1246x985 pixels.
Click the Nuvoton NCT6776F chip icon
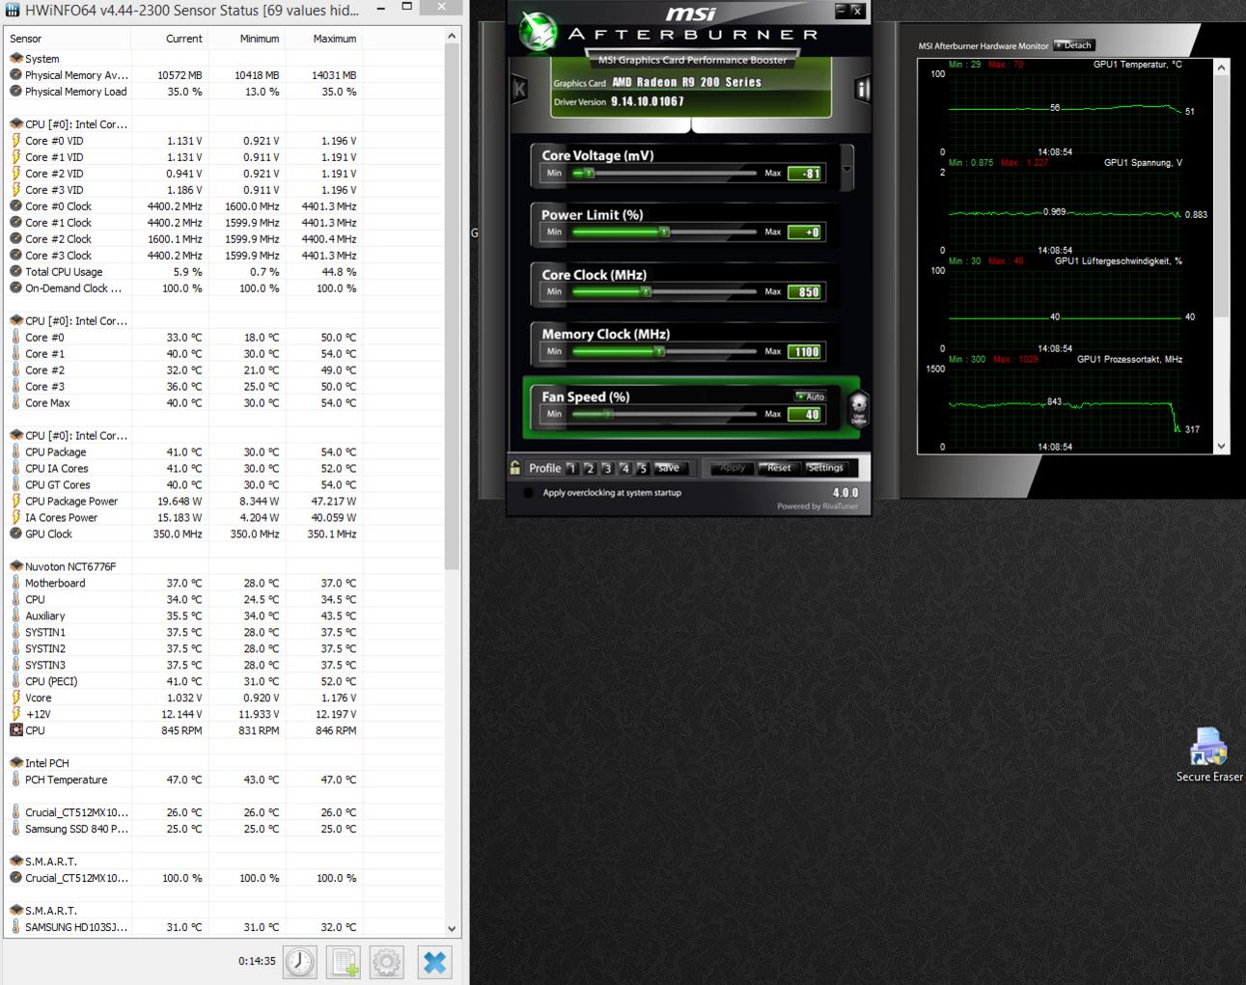15,566
